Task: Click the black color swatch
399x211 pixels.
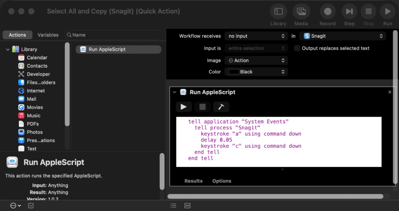Action: [x=234, y=72]
